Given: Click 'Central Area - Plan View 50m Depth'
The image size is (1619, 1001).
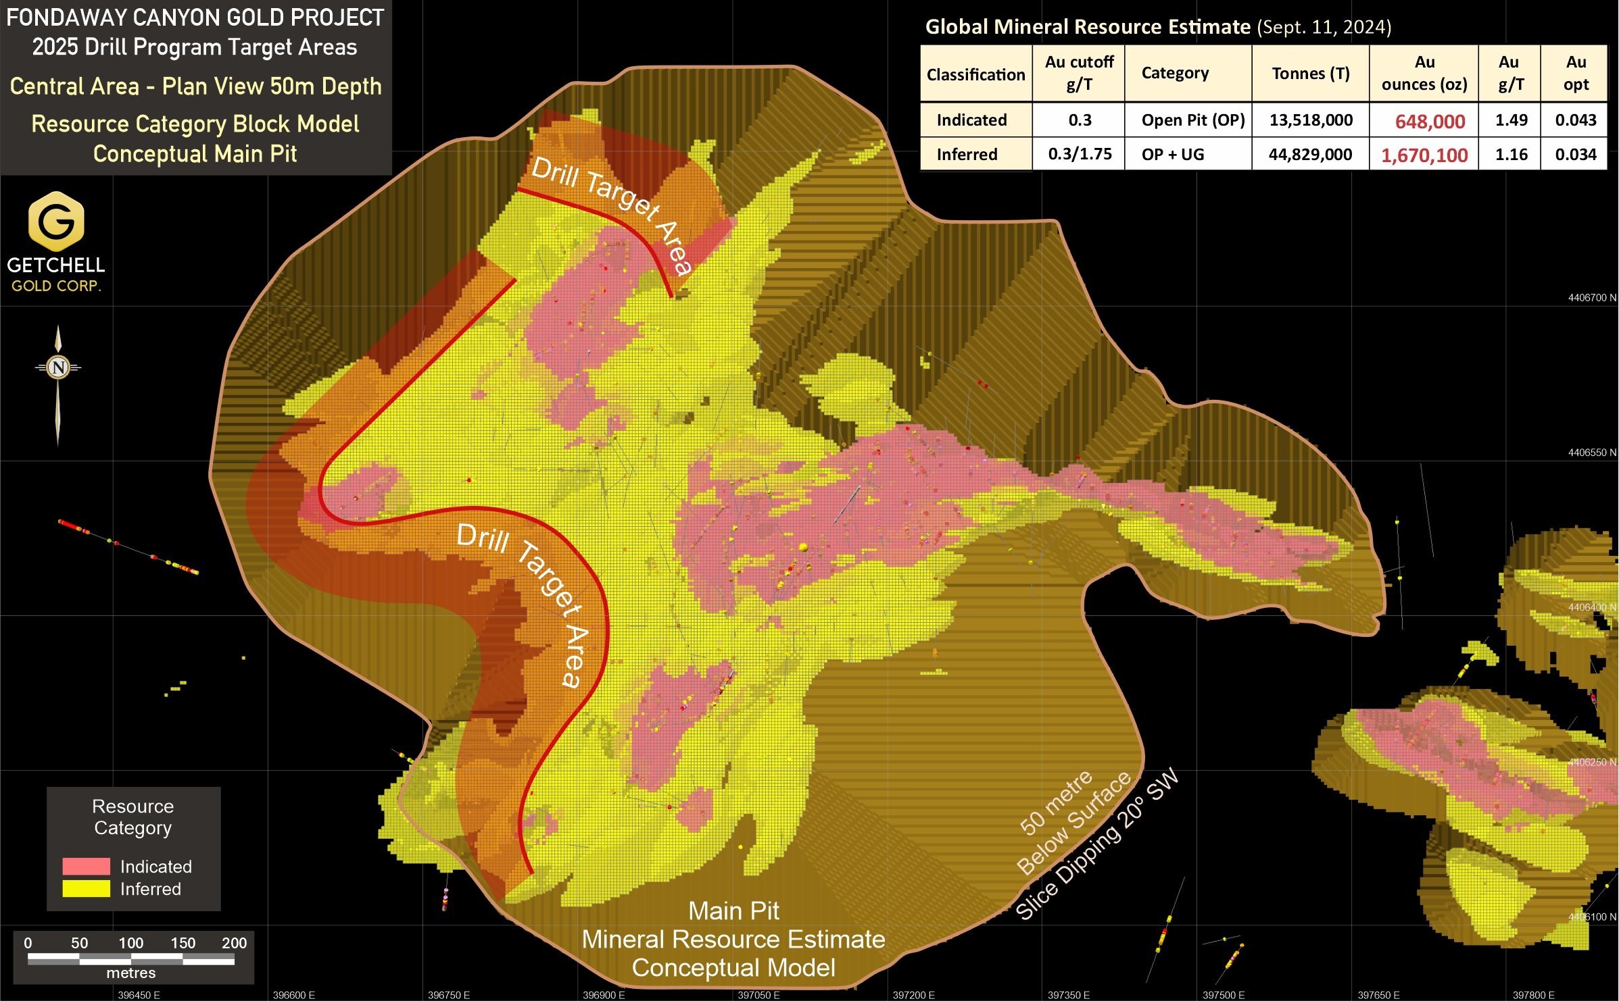Looking at the screenshot, I should pyautogui.click(x=195, y=86).
